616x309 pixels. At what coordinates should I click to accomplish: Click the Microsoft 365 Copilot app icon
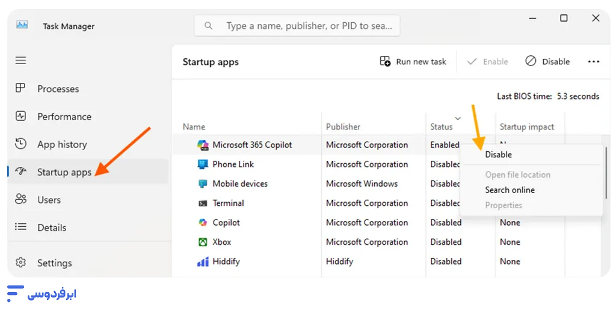coord(203,145)
